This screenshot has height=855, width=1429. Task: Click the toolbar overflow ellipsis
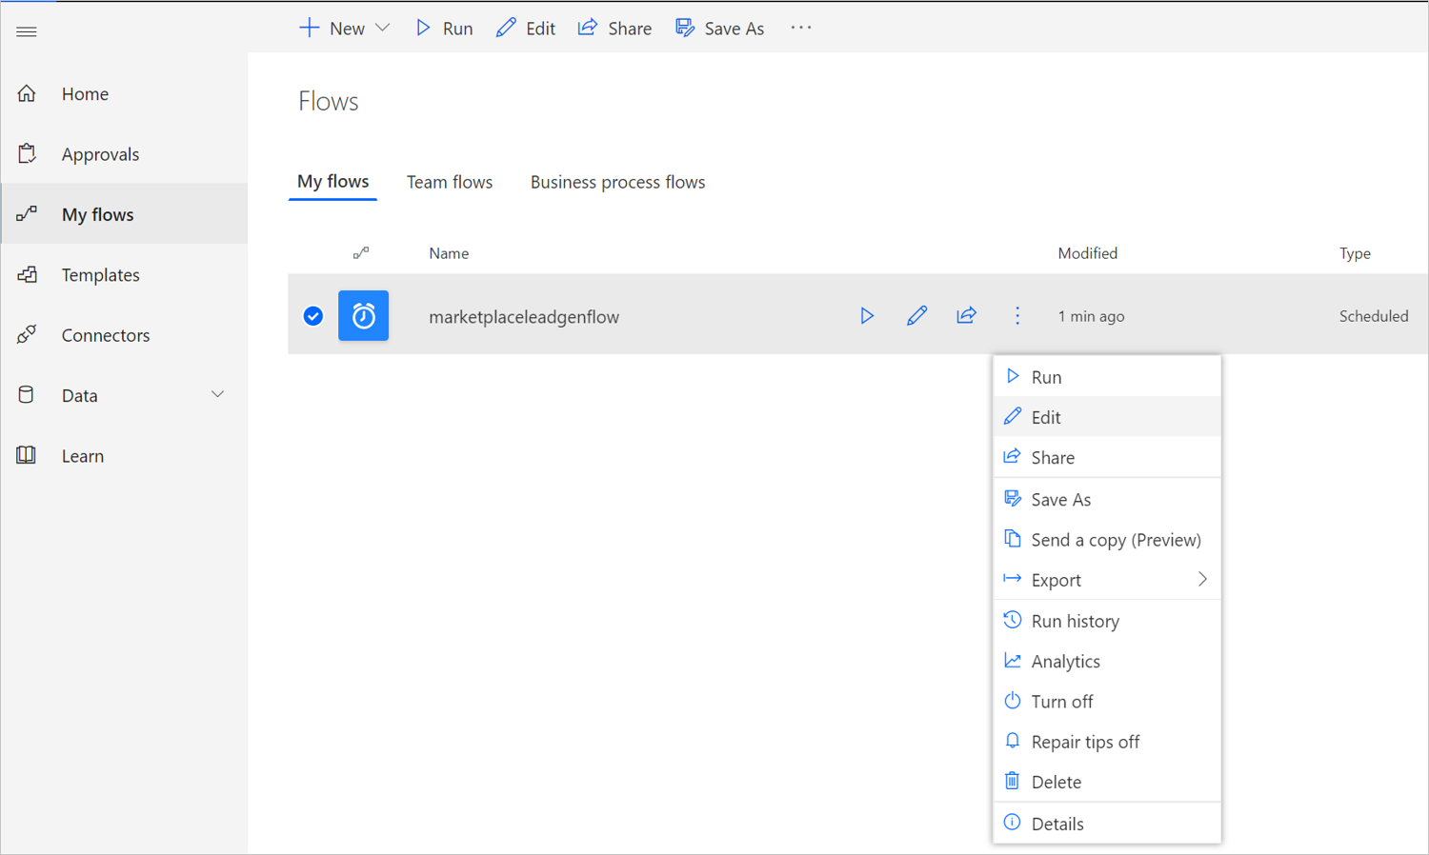[800, 28]
